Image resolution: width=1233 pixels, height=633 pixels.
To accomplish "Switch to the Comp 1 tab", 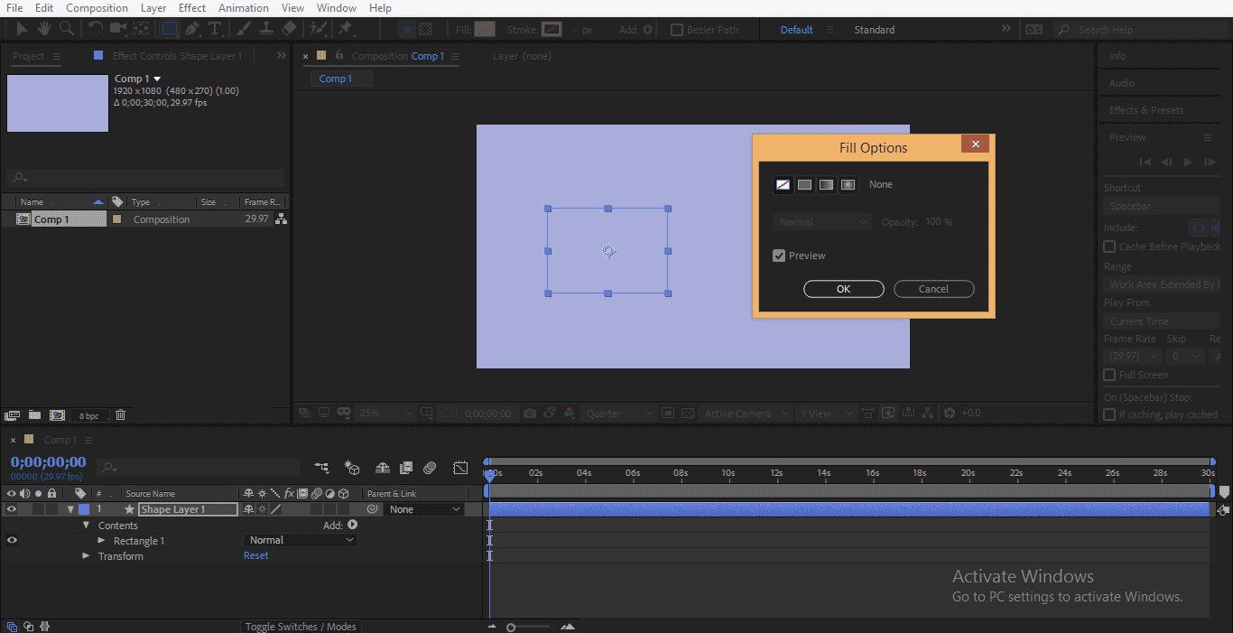I will [x=339, y=78].
